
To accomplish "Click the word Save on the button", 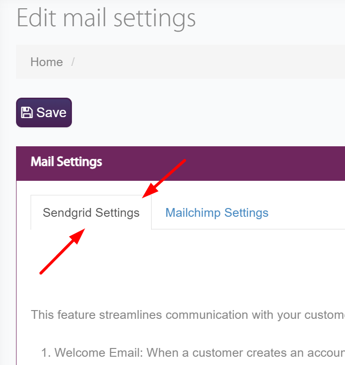I will click(x=52, y=113).
